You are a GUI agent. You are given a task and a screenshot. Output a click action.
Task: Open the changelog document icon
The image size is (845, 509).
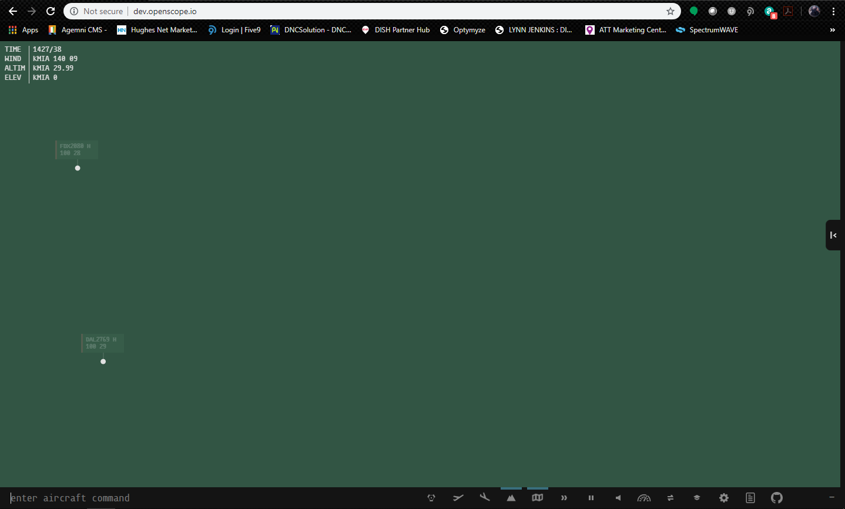(750, 498)
